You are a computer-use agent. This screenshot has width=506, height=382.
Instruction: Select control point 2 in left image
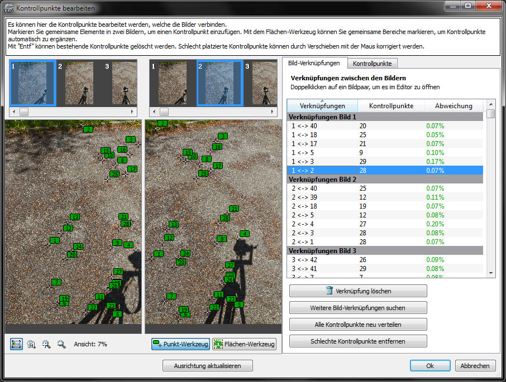click(x=88, y=129)
